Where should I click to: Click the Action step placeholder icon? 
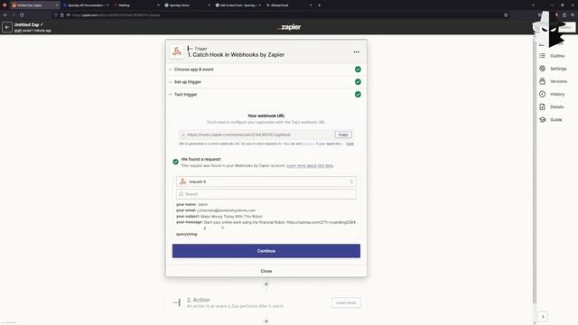click(177, 303)
